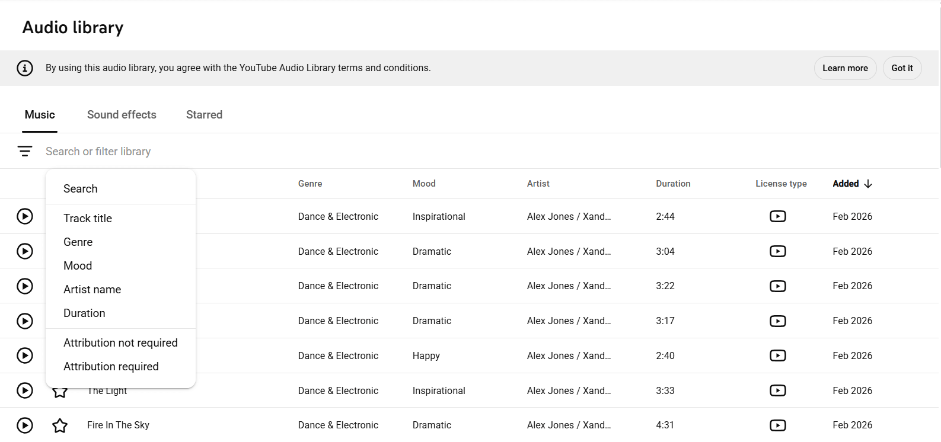Switch to the Sound effects tab

click(x=122, y=115)
